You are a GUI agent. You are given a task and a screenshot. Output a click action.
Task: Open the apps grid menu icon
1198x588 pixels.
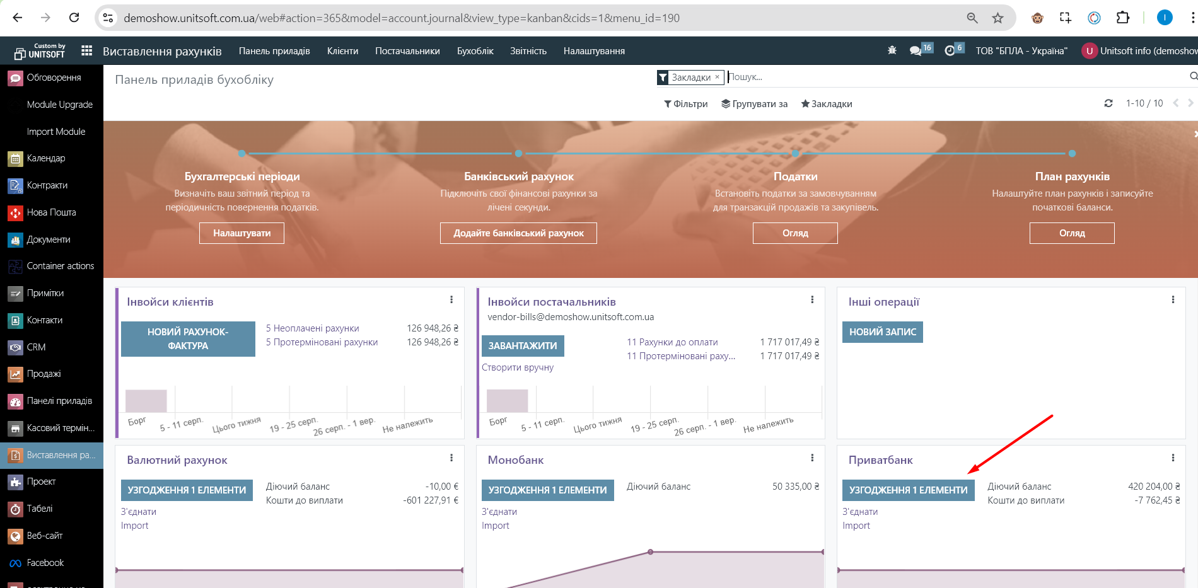pyautogui.click(x=87, y=50)
